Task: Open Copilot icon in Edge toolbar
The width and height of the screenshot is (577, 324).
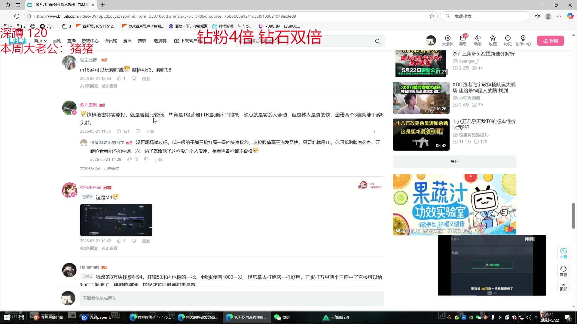Action: tap(570, 16)
